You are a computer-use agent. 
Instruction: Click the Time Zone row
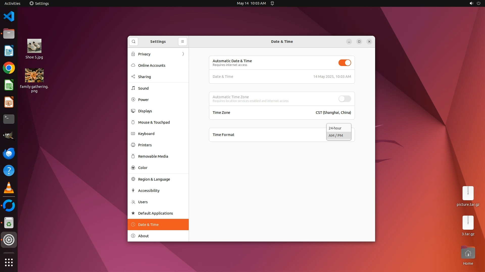point(282,113)
